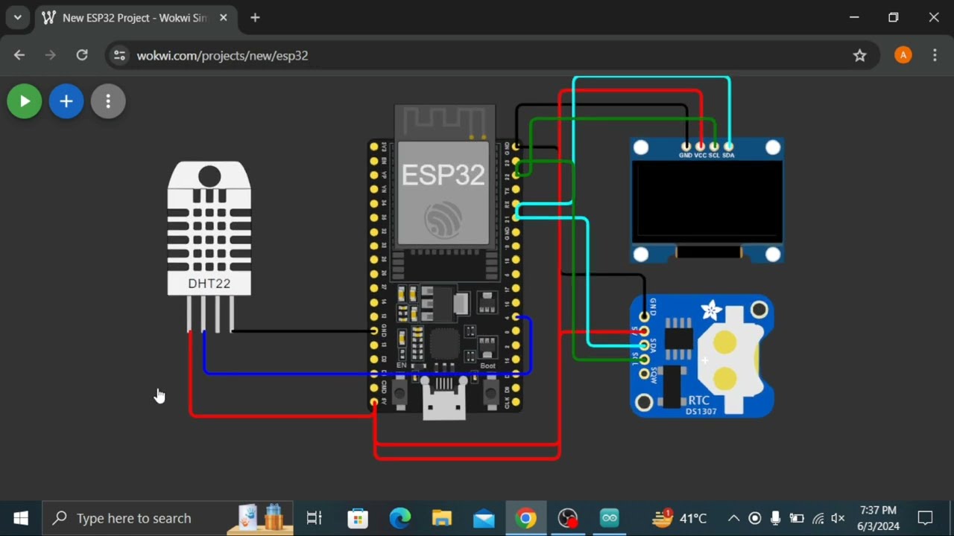Open the 41°C weather widget
Screen dimensions: 954x536
pos(678,518)
